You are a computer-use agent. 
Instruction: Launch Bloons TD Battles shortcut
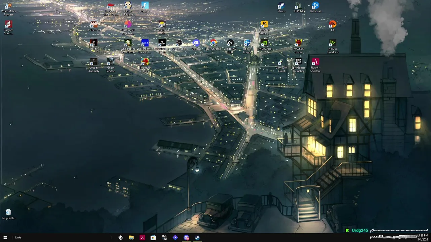coord(145,65)
